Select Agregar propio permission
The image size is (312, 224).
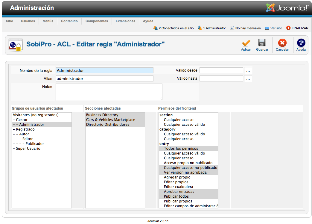pos(188,177)
